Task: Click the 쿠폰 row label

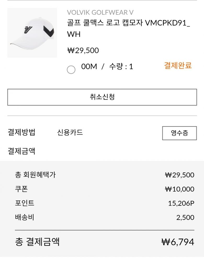Action: click(x=21, y=189)
